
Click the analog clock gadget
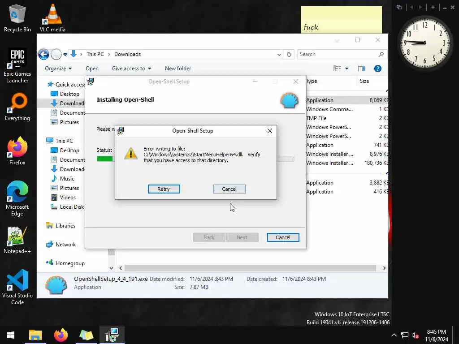424,43
